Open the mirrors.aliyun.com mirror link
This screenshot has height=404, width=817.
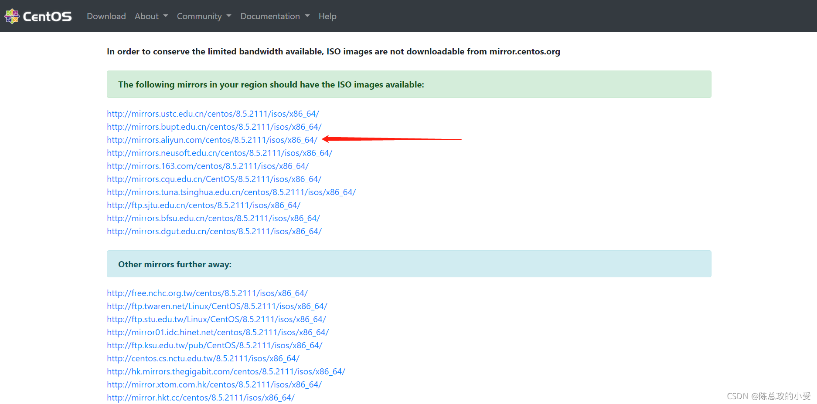point(212,140)
